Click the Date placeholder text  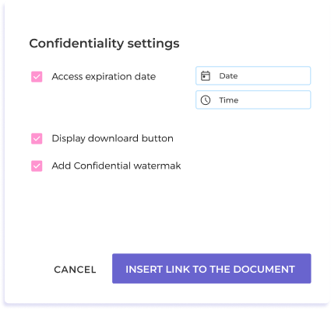point(228,76)
